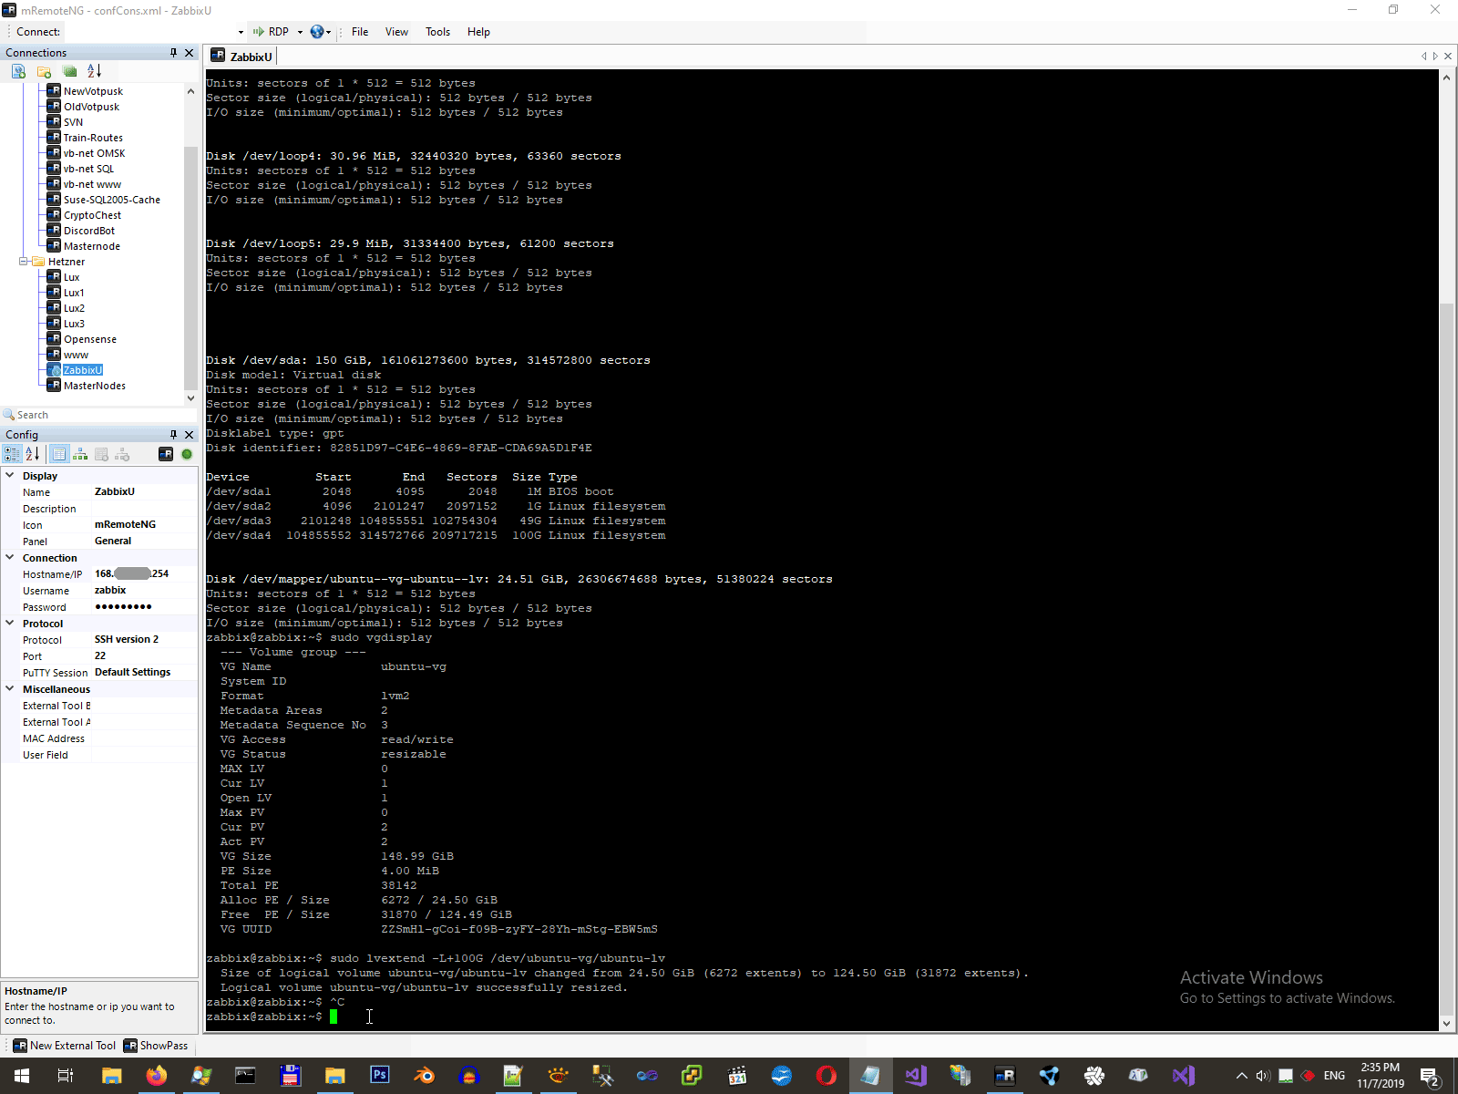Click the Hostname/IP value field
This screenshot has height=1094, width=1458.
(144, 573)
